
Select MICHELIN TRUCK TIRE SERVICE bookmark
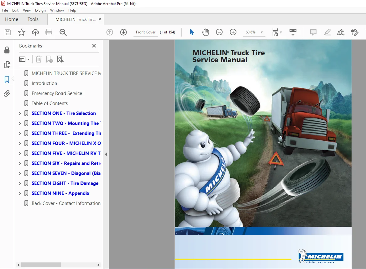(66, 73)
